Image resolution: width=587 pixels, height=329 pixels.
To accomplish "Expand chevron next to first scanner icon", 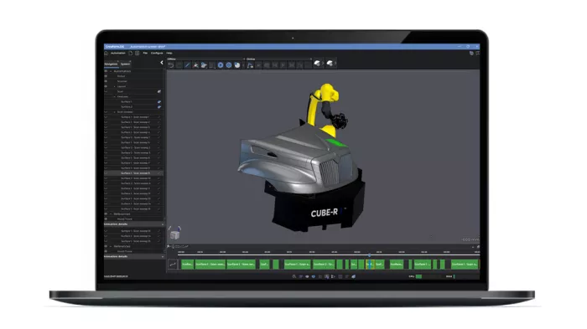I will coord(323,64).
